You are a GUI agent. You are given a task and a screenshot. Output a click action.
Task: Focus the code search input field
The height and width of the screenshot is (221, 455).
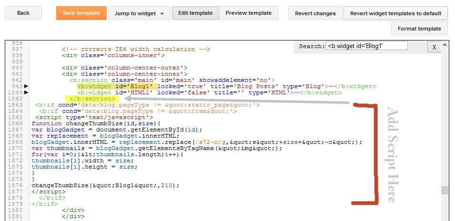[x=366, y=46]
